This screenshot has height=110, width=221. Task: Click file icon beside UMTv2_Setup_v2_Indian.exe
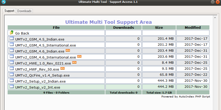click(x=12, y=80)
